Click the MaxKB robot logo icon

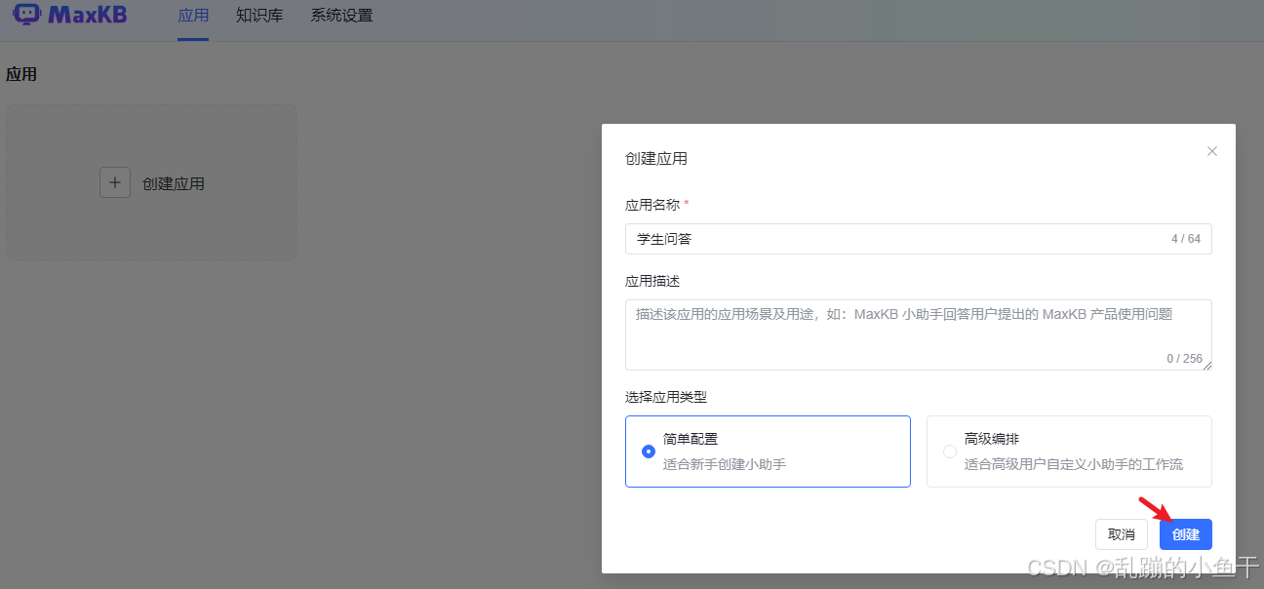point(26,14)
